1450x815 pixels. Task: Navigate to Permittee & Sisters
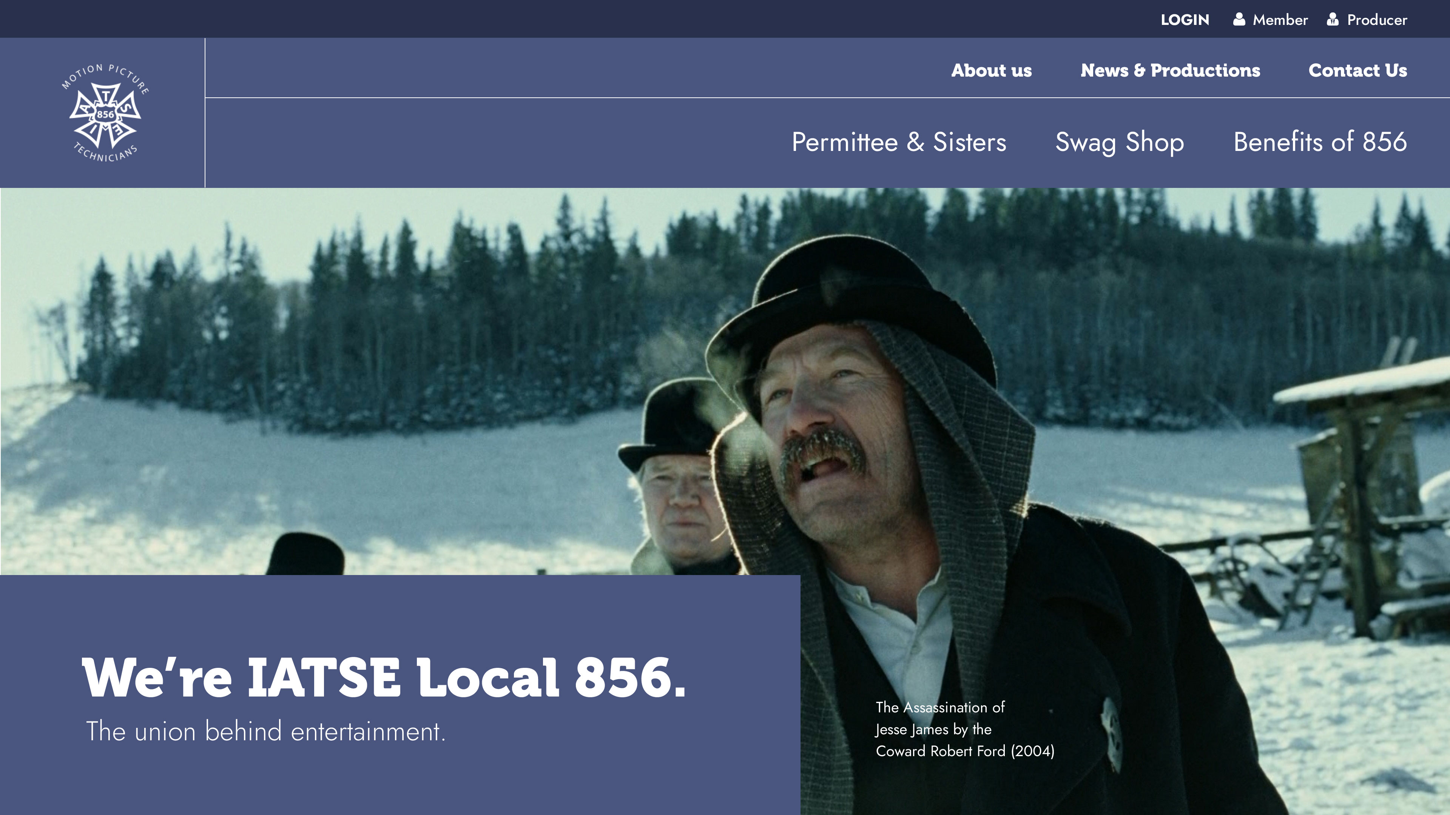pos(898,142)
